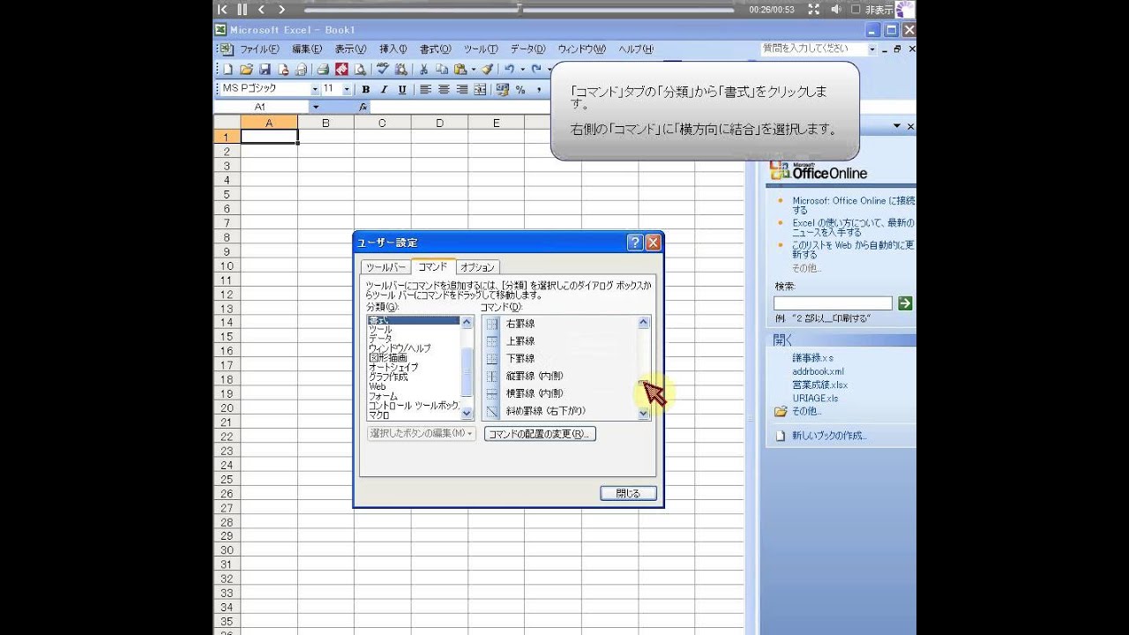Go to next video step arrow
This screenshot has height=635, width=1129.
(281, 9)
